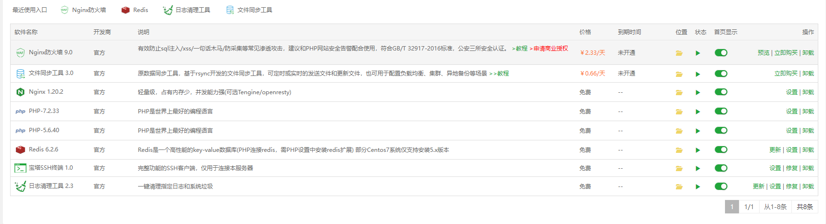
Task: Click status play icon for PHP-7.2.33
Action: coord(698,112)
